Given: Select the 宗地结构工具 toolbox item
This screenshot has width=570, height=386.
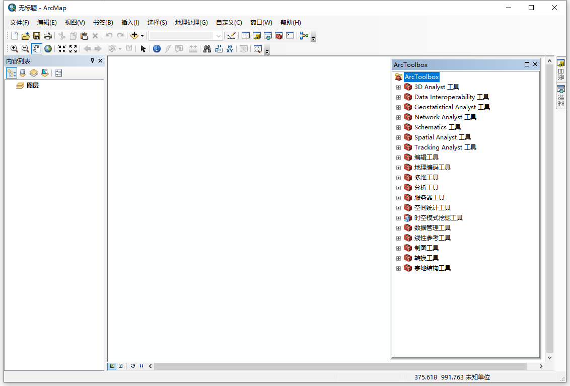Looking at the screenshot, I should (432, 268).
